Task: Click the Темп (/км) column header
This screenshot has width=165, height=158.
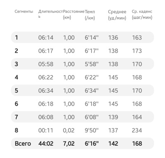Action: click(90, 15)
